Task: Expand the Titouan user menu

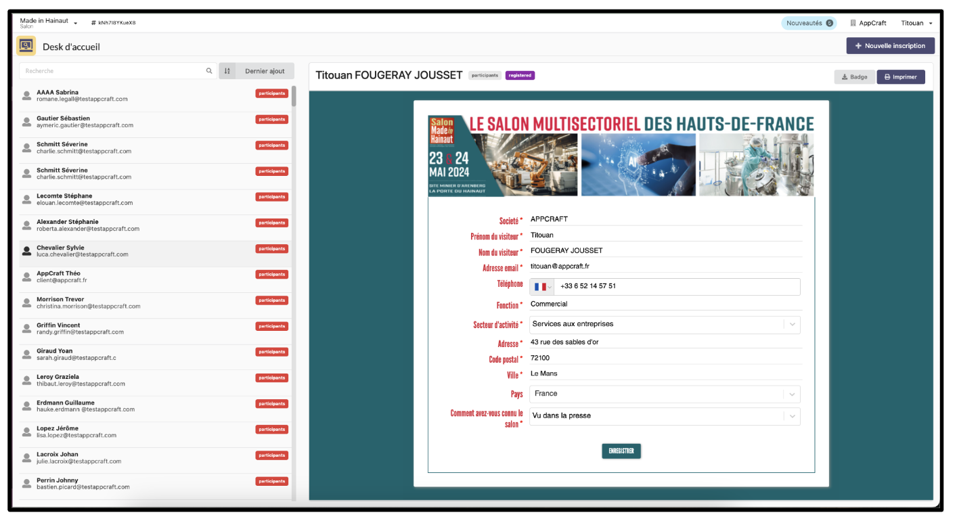Action: coord(916,23)
